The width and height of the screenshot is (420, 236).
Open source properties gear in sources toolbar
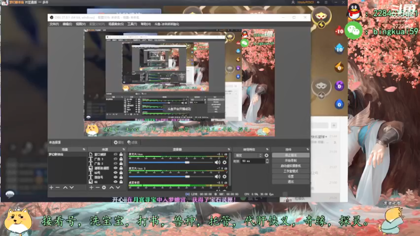pyautogui.click(x=104, y=188)
